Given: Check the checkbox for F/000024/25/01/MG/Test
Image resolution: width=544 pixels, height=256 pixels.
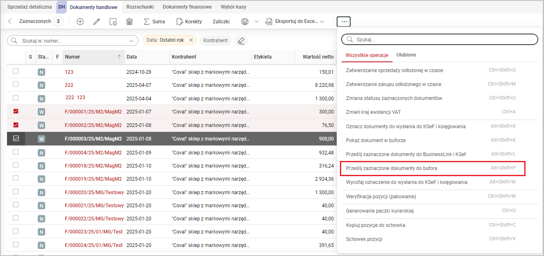Looking at the screenshot, I should (x=16, y=244).
